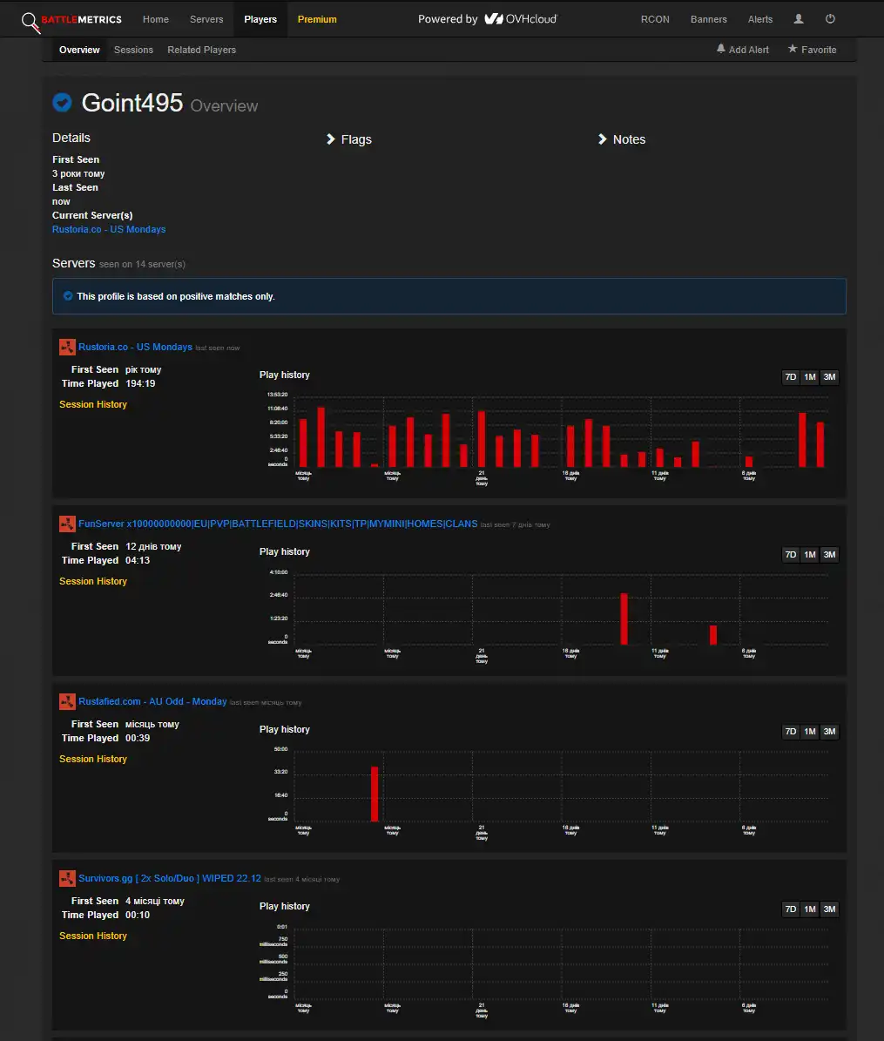The image size is (884, 1041).
Task: Open current server Rustoria.co link in Details
Action: [x=109, y=229]
